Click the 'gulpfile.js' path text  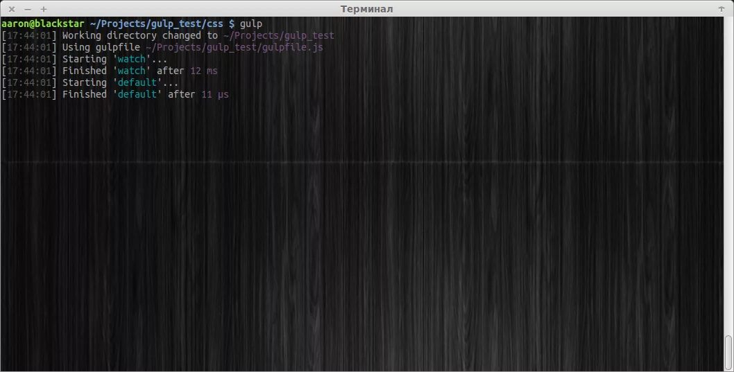click(x=234, y=47)
